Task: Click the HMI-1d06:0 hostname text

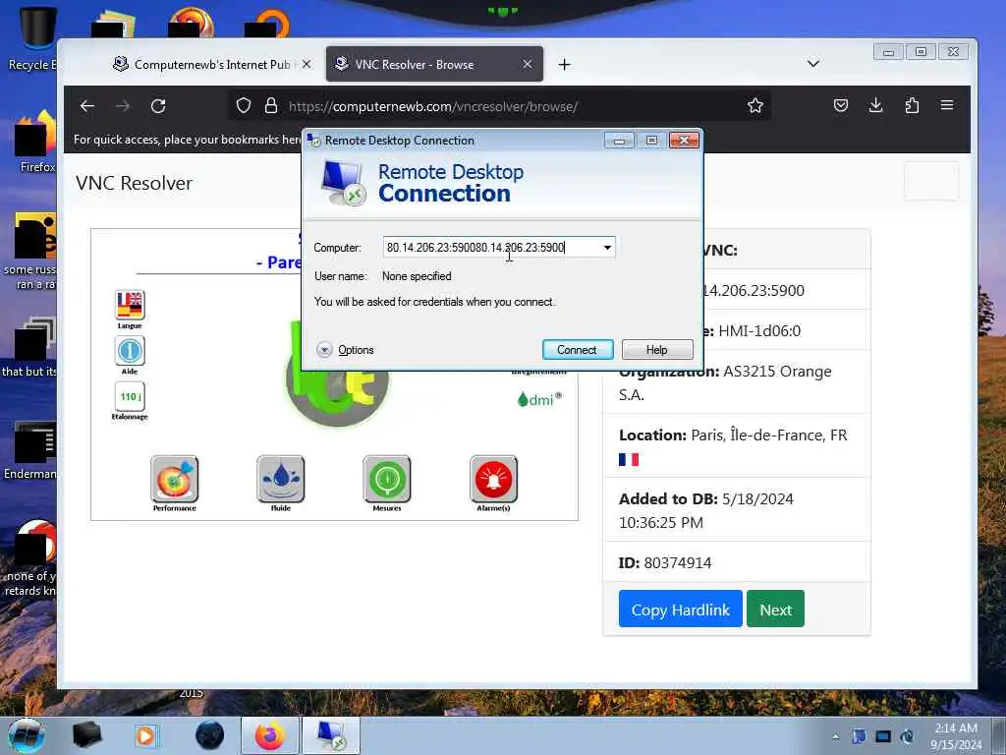Action: (x=759, y=331)
